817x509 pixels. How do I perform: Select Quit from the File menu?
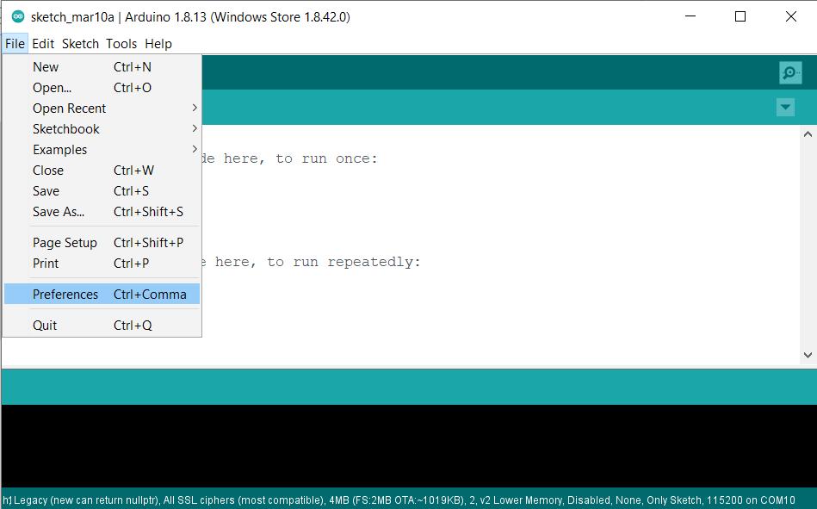pos(102,326)
